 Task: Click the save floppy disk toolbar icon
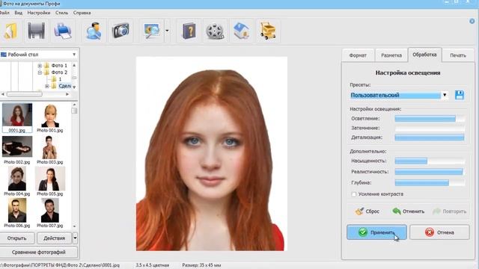pos(37,31)
